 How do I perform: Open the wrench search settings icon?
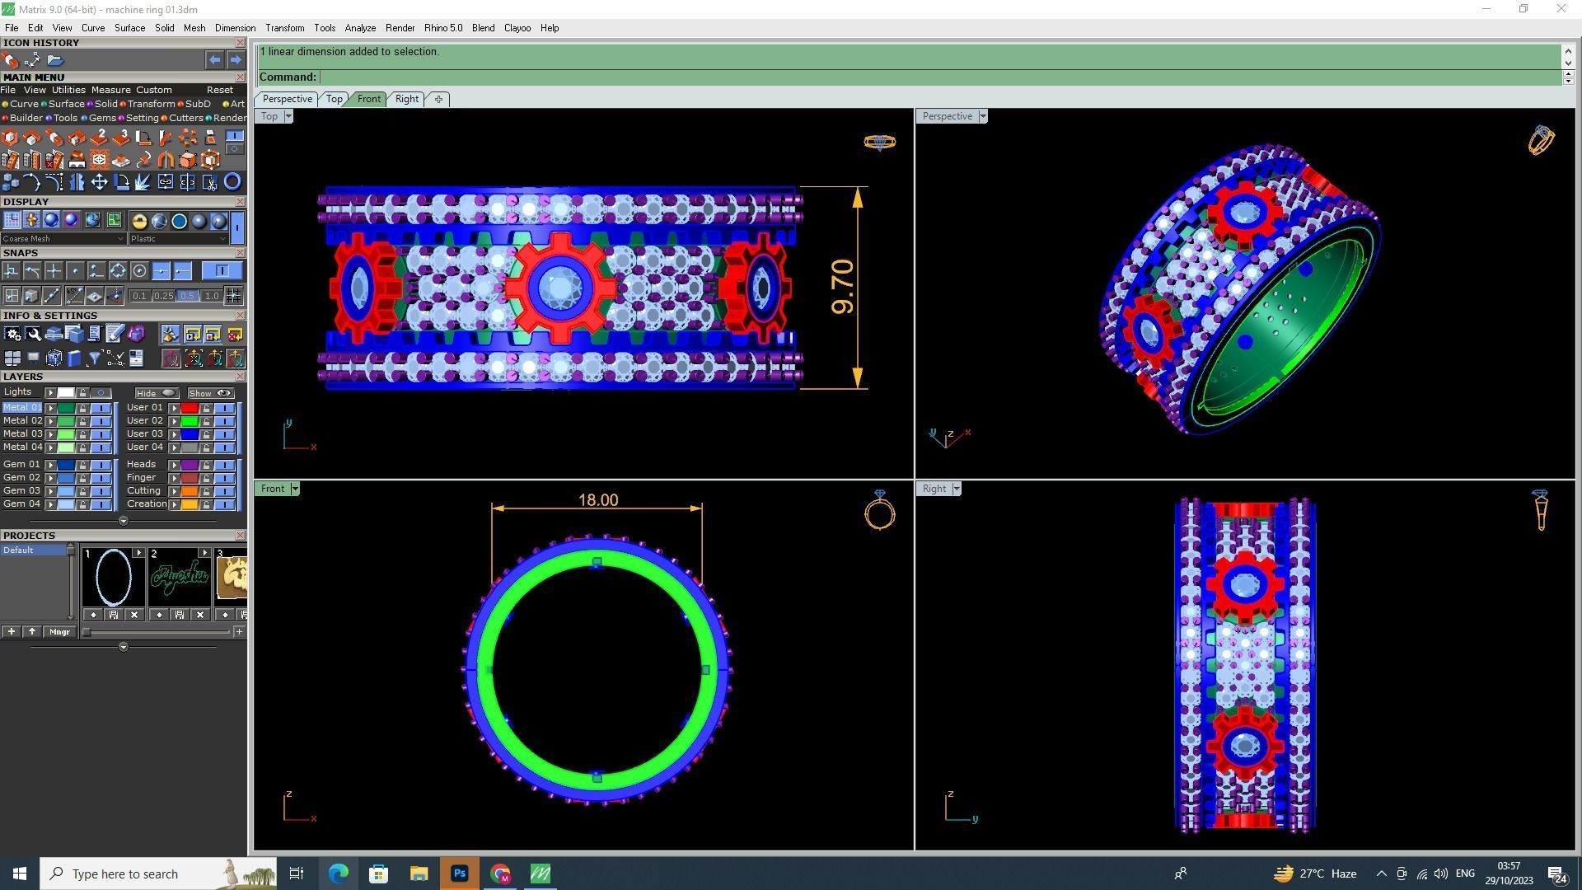(33, 334)
